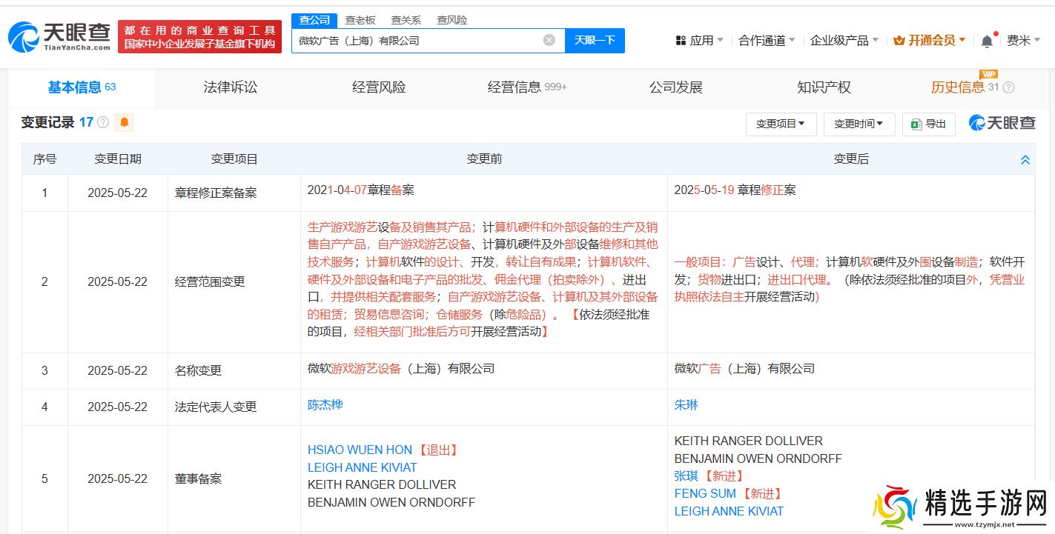1055x534 pixels.
Task: Open the 朱琳 legal representative link
Action: click(686, 405)
